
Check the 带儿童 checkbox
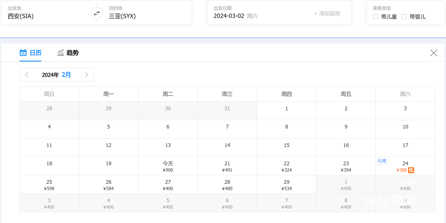pos(375,17)
